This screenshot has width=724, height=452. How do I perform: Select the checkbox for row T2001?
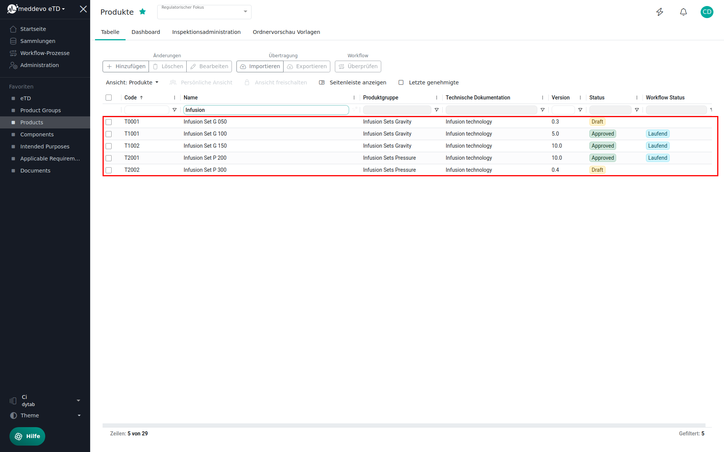[109, 158]
